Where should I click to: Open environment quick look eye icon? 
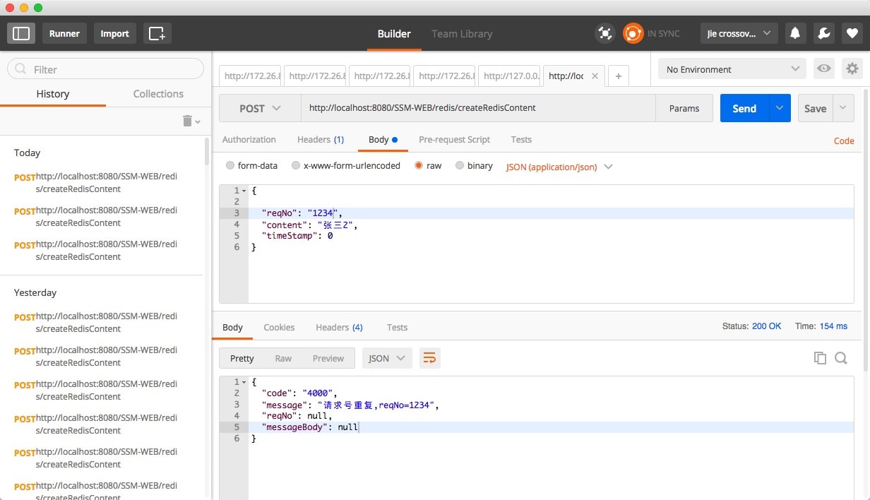823,69
